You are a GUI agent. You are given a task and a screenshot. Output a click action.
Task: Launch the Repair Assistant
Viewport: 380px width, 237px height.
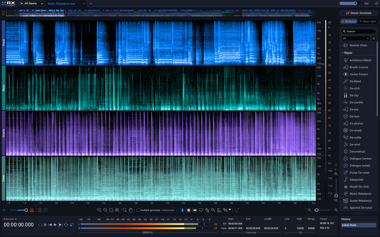click(x=359, y=13)
